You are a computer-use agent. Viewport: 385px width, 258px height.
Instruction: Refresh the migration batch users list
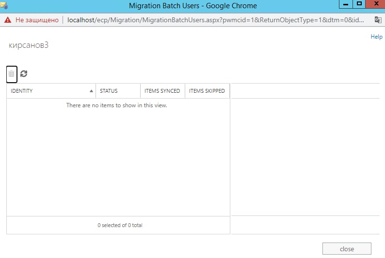(x=24, y=73)
